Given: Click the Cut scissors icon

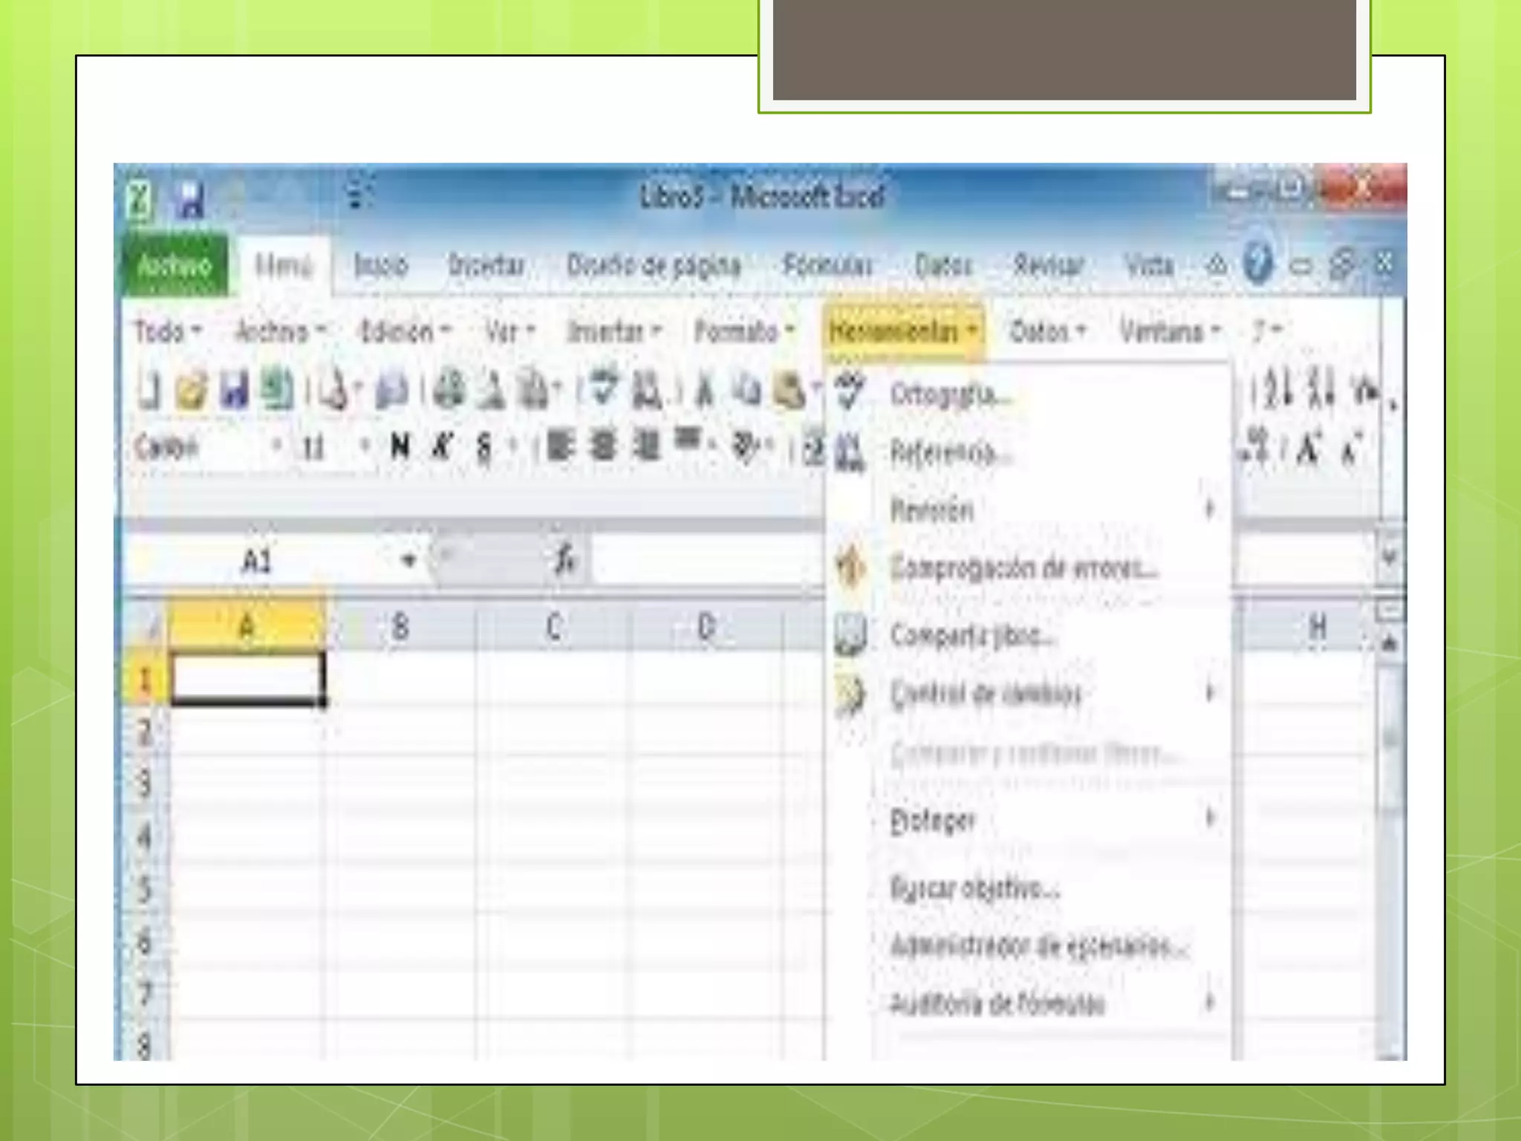Looking at the screenshot, I should pyautogui.click(x=704, y=390).
